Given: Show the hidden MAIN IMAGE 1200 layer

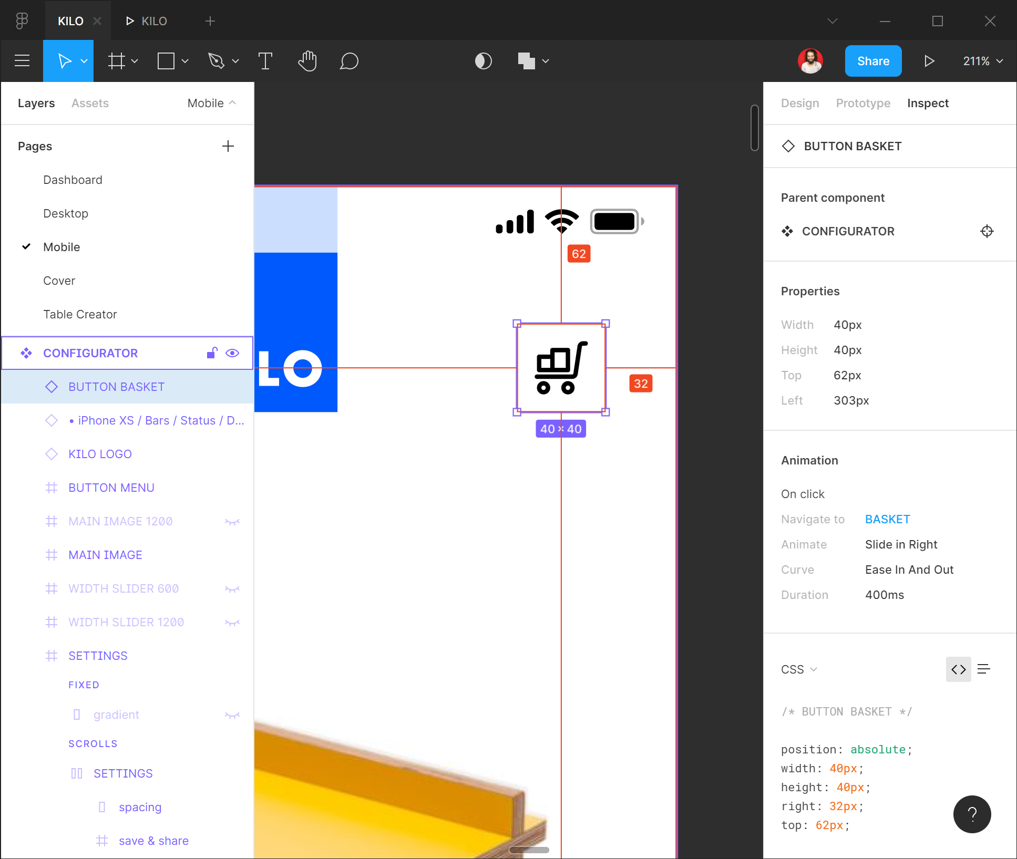Looking at the screenshot, I should [x=232, y=522].
